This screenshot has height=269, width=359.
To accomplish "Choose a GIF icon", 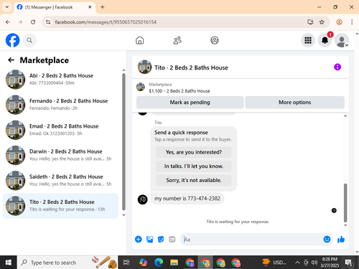I will tap(172, 239).
